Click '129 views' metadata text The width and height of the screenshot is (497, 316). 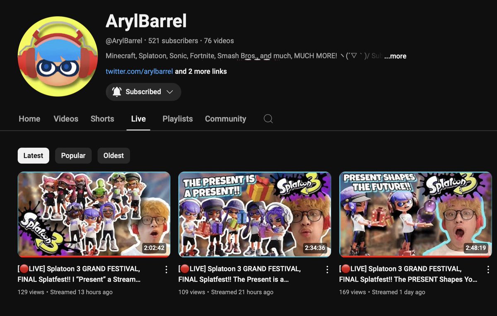point(31,292)
